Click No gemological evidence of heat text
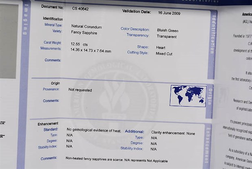 coord(94,130)
